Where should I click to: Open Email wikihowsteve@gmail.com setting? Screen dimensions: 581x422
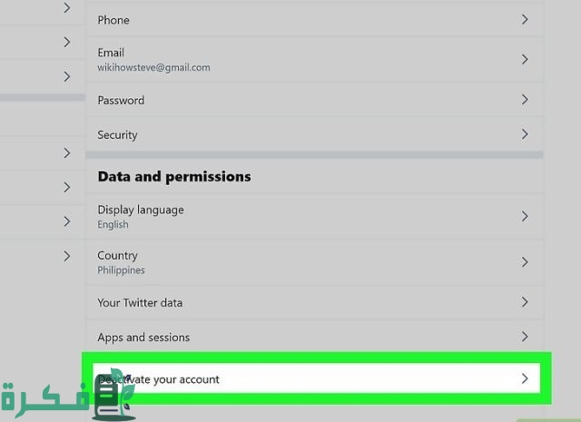coord(315,59)
